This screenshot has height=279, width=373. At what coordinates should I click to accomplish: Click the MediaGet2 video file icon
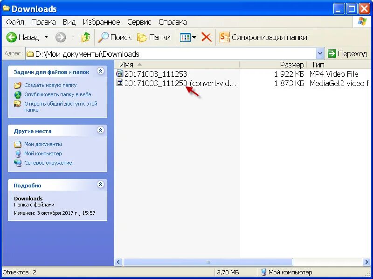click(119, 83)
